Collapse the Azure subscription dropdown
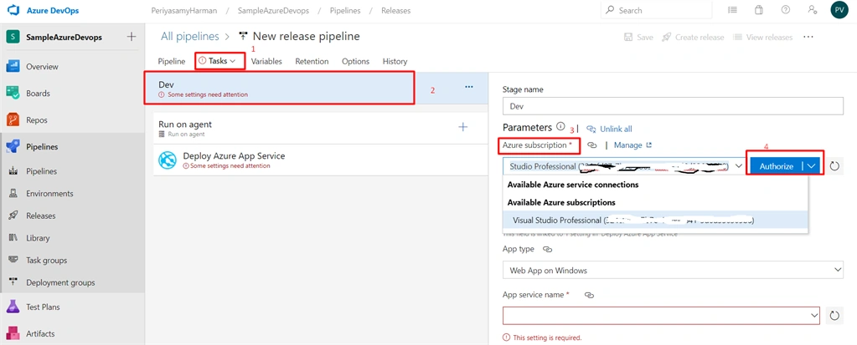 pos(739,166)
